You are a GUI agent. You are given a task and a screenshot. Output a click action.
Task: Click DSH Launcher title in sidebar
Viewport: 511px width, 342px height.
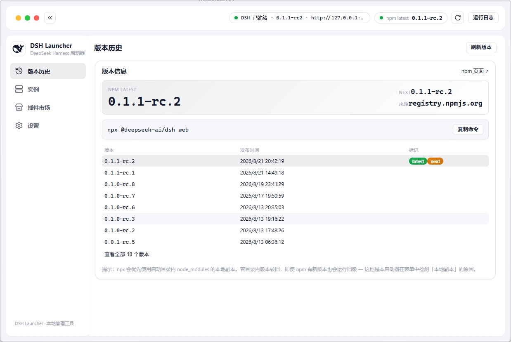pyautogui.click(x=51, y=46)
